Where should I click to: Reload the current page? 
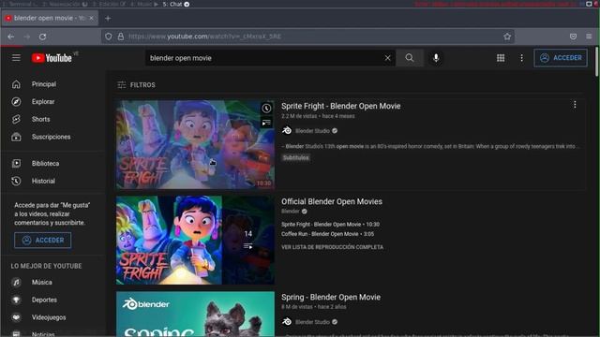coord(42,37)
